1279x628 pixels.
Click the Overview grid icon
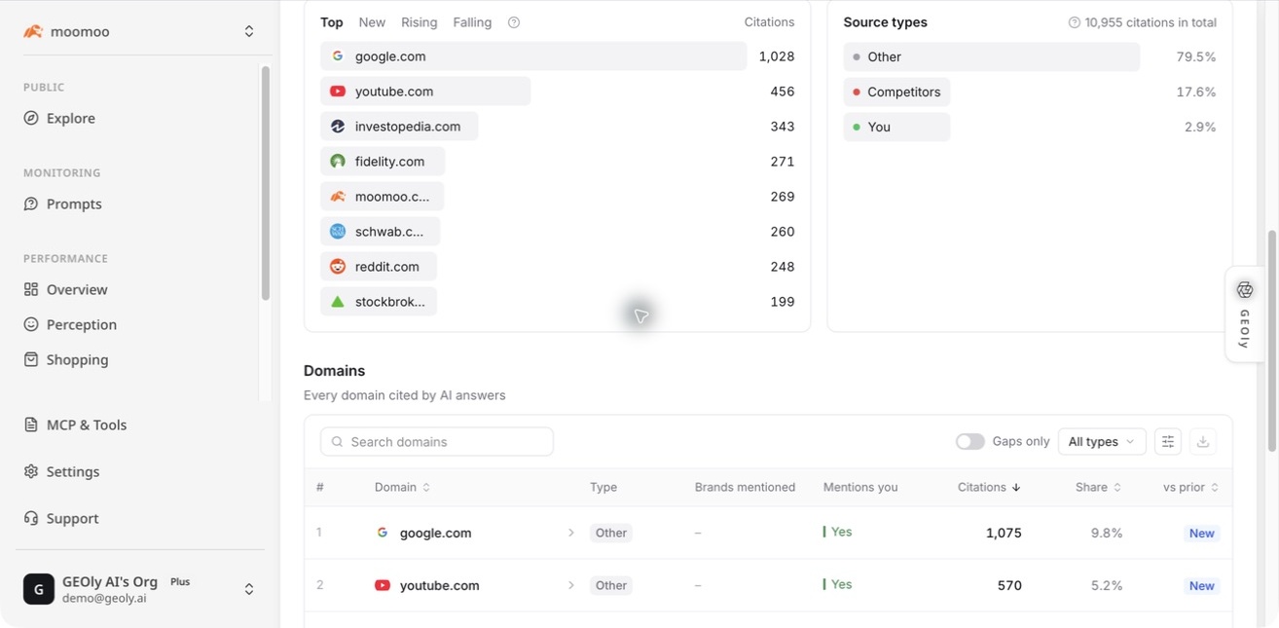click(x=31, y=289)
